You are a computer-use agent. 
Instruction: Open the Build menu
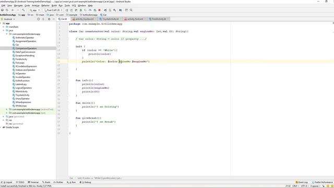tap(54, 6)
